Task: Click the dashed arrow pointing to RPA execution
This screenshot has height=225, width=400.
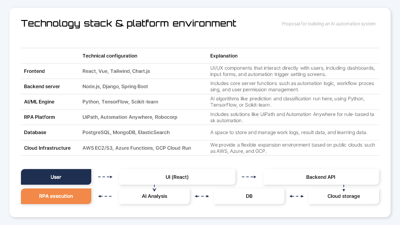Action: pos(105,196)
